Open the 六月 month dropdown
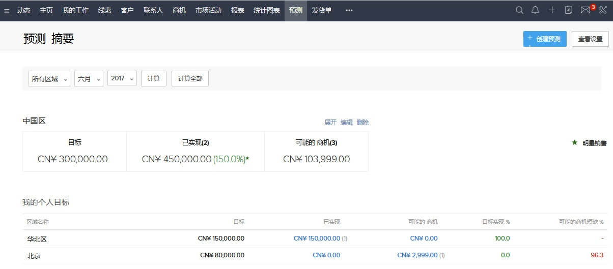The width and height of the screenshot is (613, 269). coord(89,79)
